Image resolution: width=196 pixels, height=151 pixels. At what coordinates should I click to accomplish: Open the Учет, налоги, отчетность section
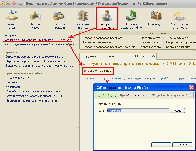pyautogui.click(x=180, y=20)
